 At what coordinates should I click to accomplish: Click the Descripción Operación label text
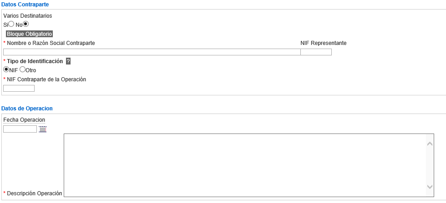click(35, 193)
